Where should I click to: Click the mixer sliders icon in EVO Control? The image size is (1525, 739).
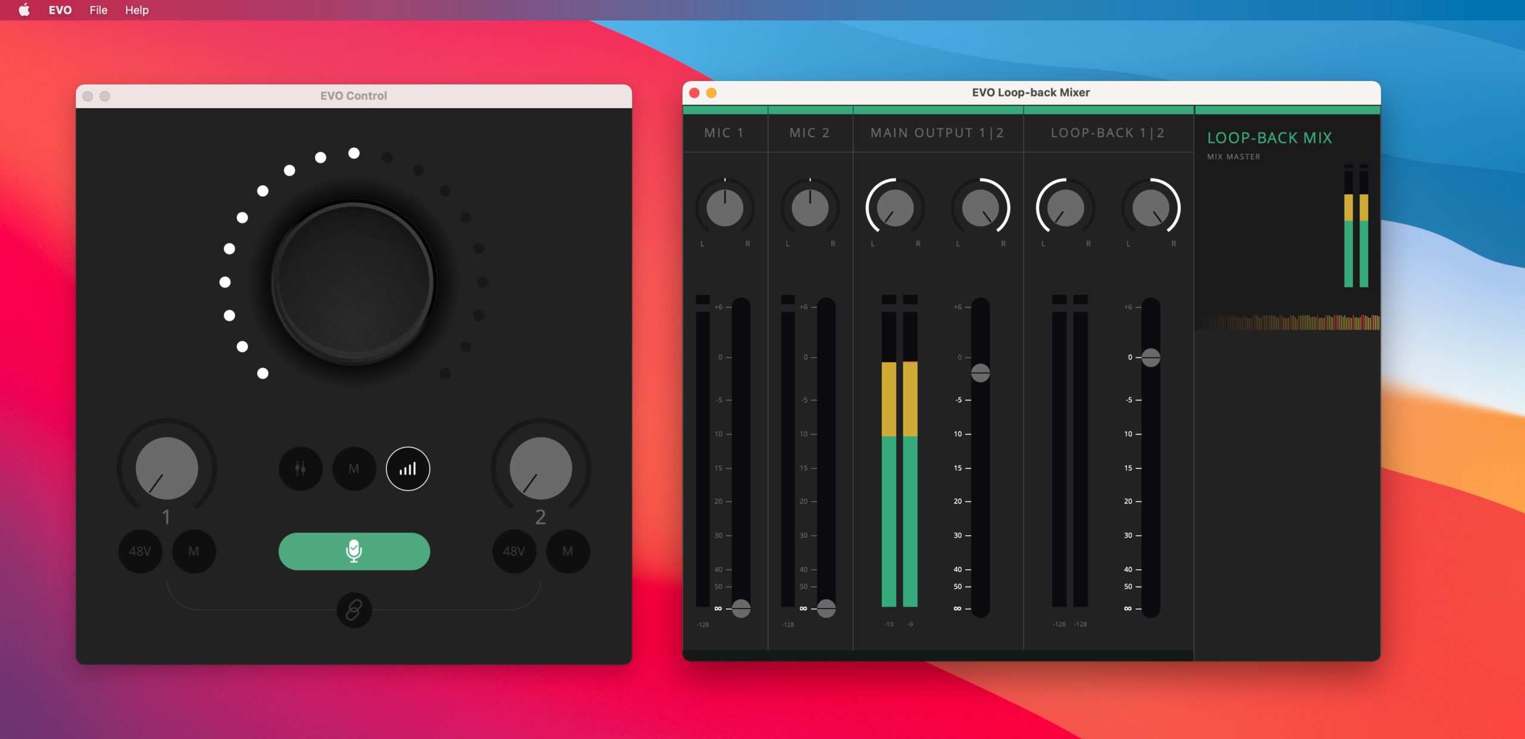point(300,469)
